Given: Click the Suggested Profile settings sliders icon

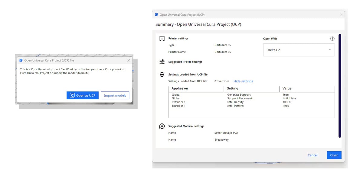Looking at the screenshot, I should click(162, 62).
